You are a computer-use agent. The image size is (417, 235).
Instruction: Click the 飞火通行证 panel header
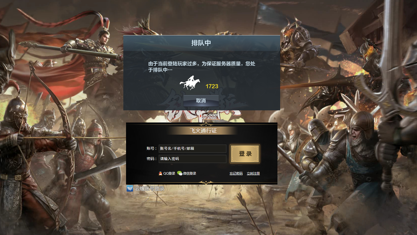pyautogui.click(x=203, y=131)
